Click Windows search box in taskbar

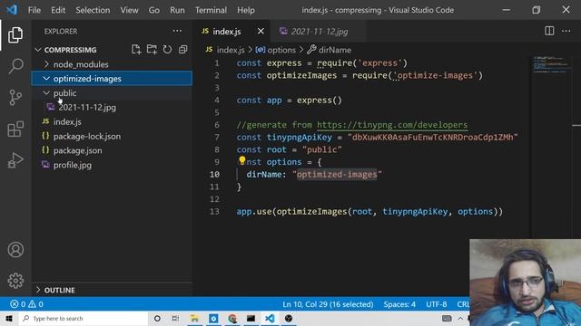[84, 318]
